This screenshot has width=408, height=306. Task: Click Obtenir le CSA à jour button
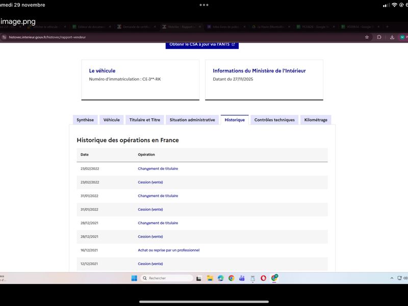(202, 44)
